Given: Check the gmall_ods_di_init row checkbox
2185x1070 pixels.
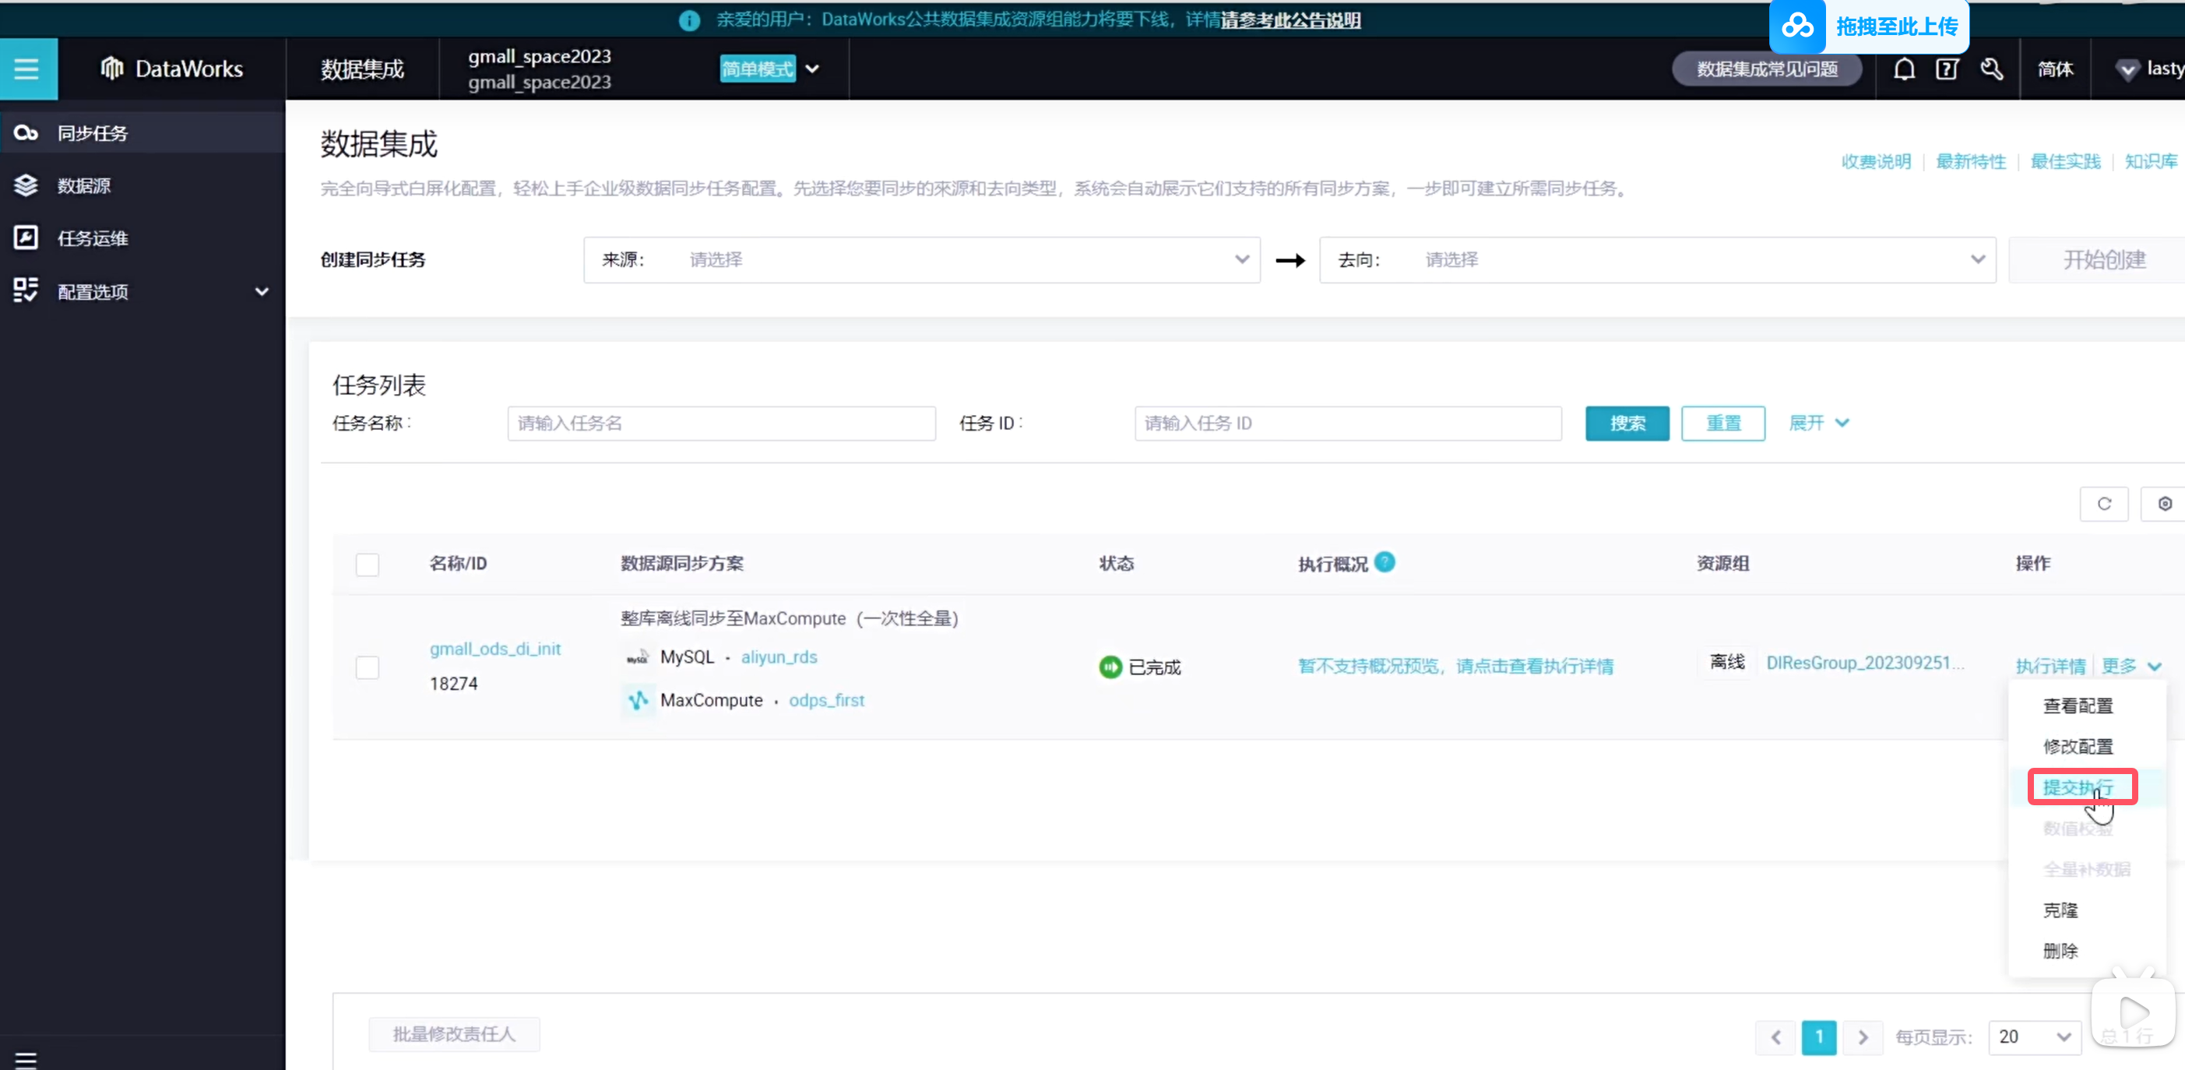Looking at the screenshot, I should coord(368,667).
